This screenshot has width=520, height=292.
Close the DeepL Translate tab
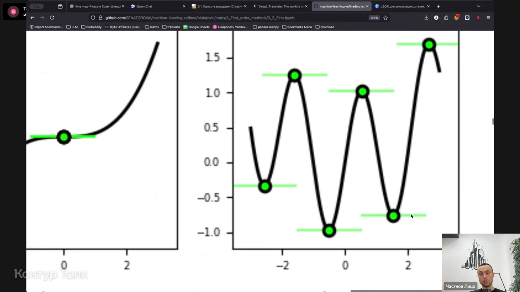[306, 6]
